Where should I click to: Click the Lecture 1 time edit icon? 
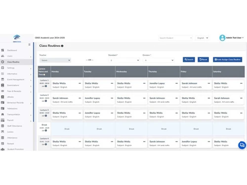coord(46,86)
